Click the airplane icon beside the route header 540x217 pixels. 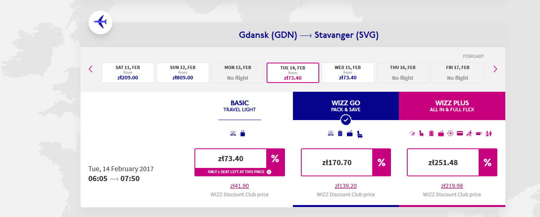point(100,22)
